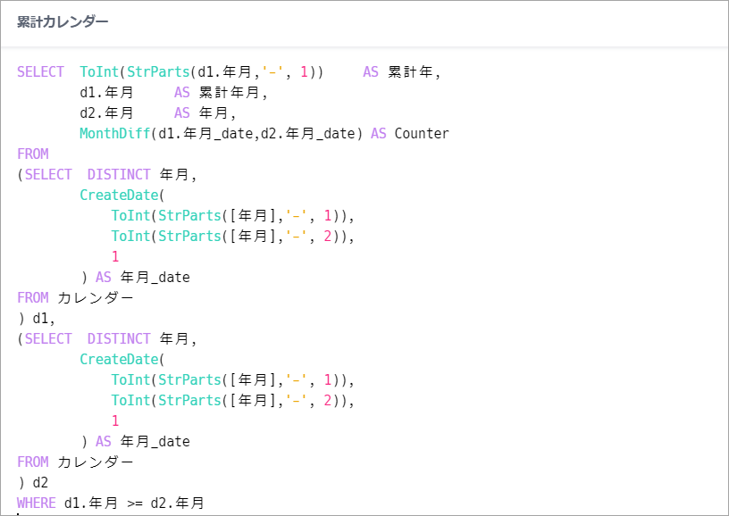Click the FROM カレンダー line just above ') d2'
Viewport: 729px width, 516px height.
tap(75, 462)
